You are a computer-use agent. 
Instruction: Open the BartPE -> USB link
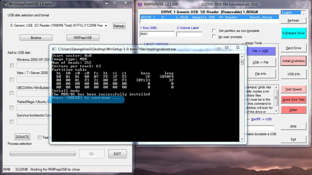(x=261, y=119)
